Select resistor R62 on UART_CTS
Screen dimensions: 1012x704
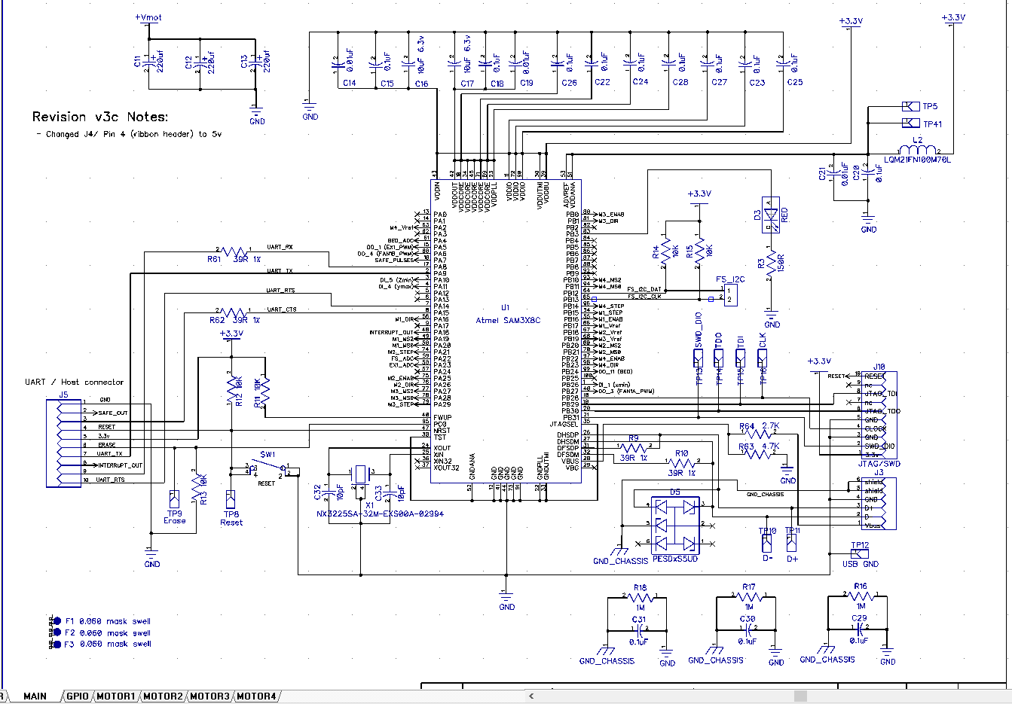(234, 312)
